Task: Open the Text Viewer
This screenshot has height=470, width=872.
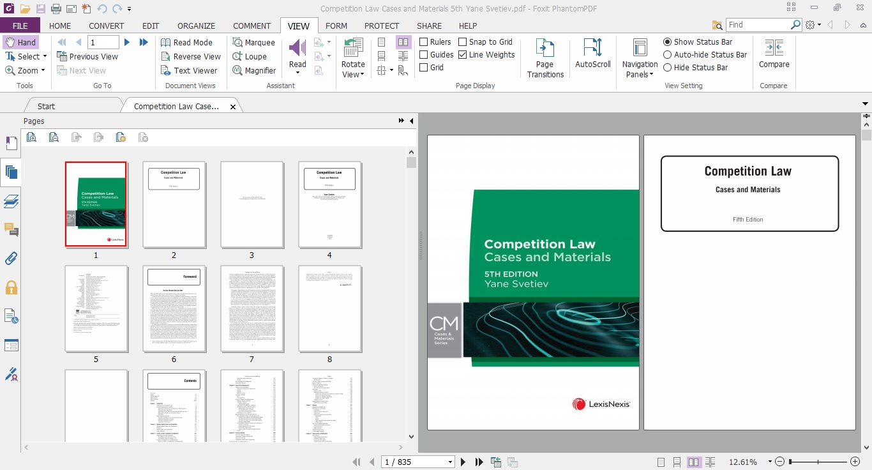Action: coord(189,70)
